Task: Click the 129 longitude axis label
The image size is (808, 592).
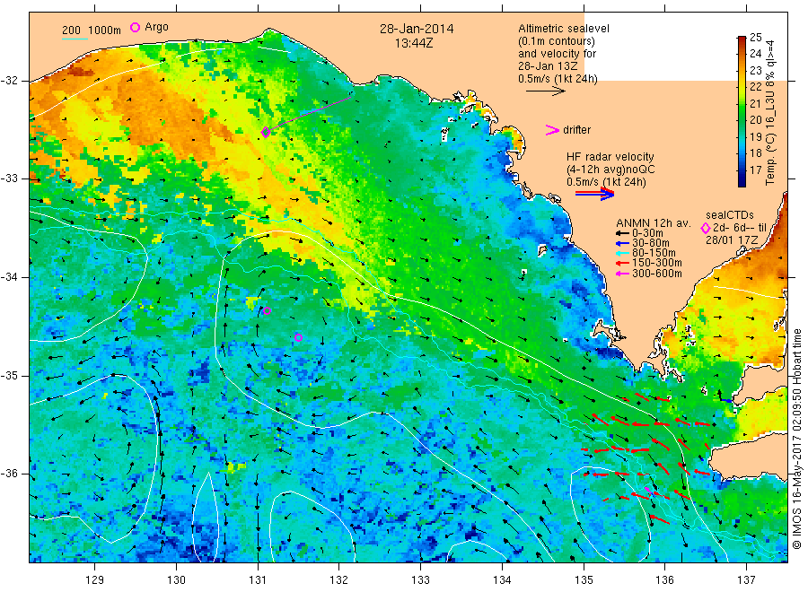Action: (95, 580)
